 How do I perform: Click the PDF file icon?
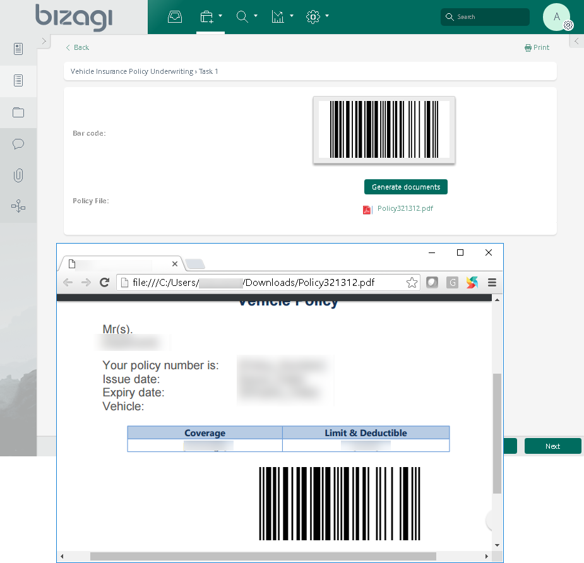click(x=367, y=210)
